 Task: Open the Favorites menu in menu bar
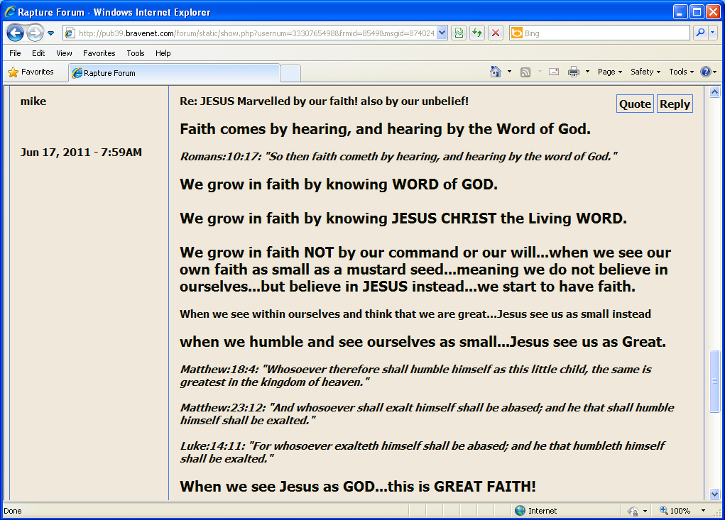pos(99,53)
